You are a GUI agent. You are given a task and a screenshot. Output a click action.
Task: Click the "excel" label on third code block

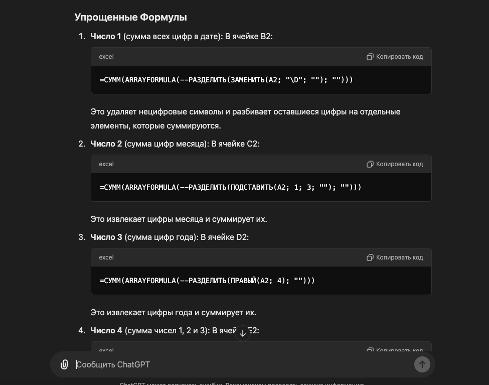[106, 258]
